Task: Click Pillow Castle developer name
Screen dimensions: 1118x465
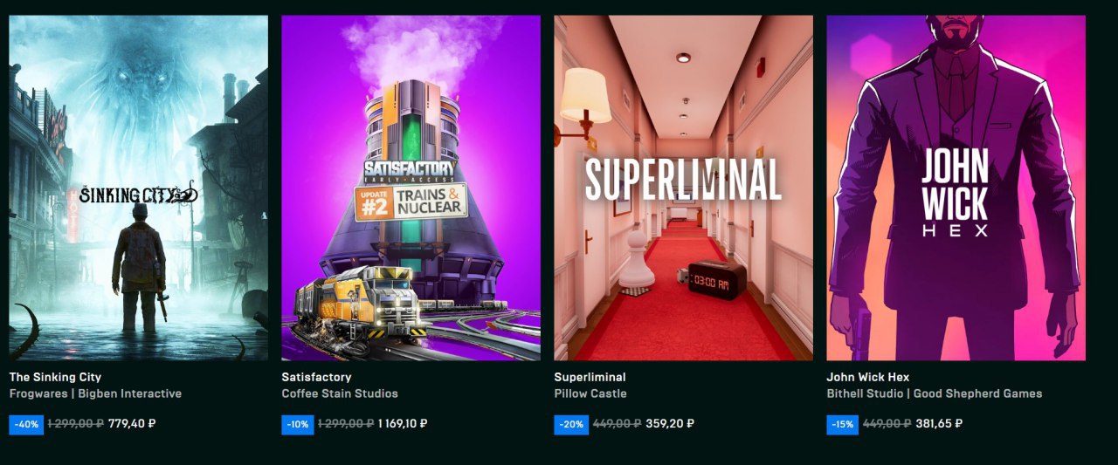Action: click(590, 393)
